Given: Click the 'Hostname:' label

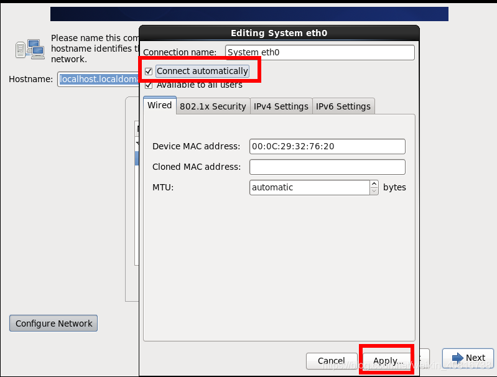Looking at the screenshot, I should (x=30, y=79).
